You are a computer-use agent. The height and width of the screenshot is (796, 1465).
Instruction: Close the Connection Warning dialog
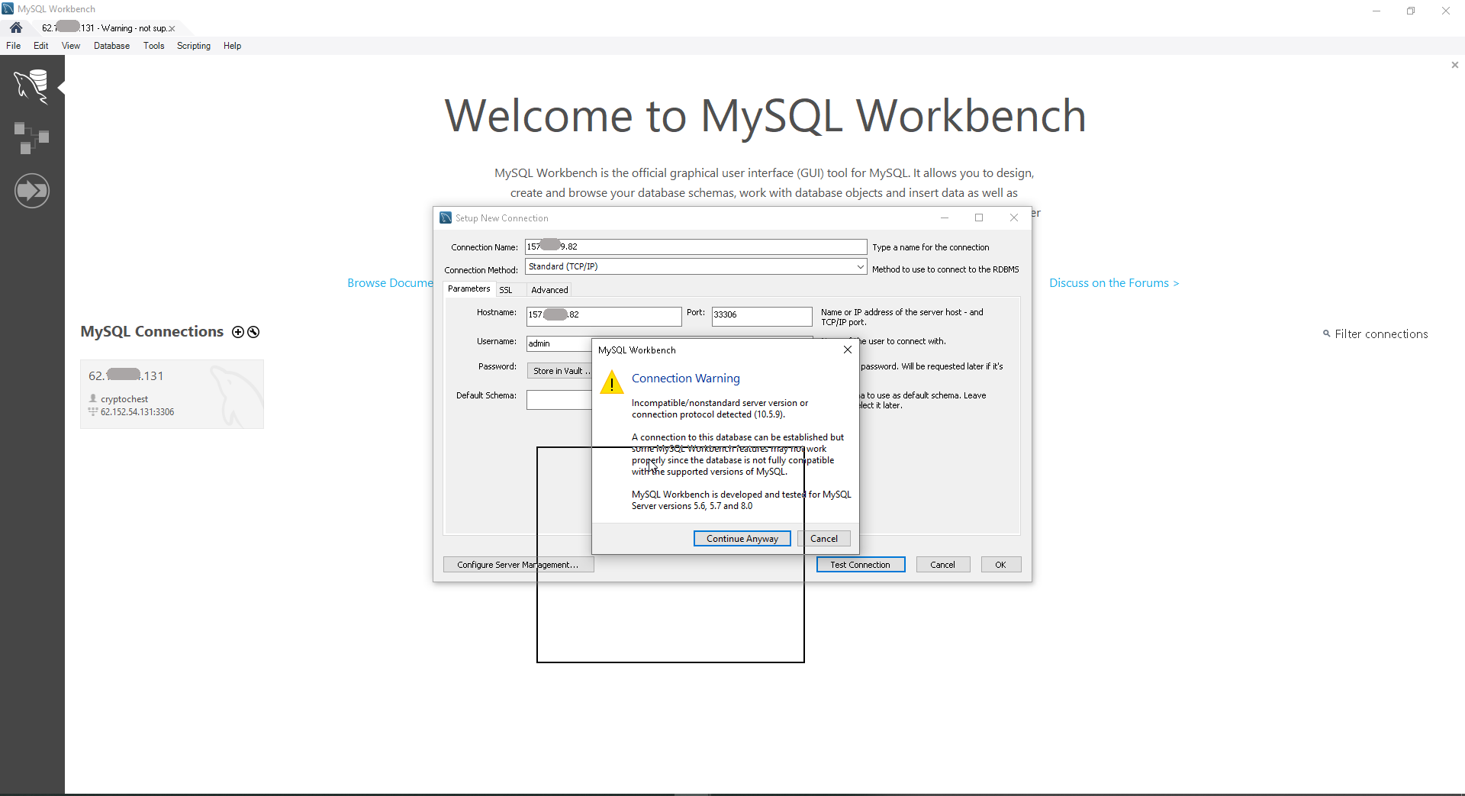847,350
